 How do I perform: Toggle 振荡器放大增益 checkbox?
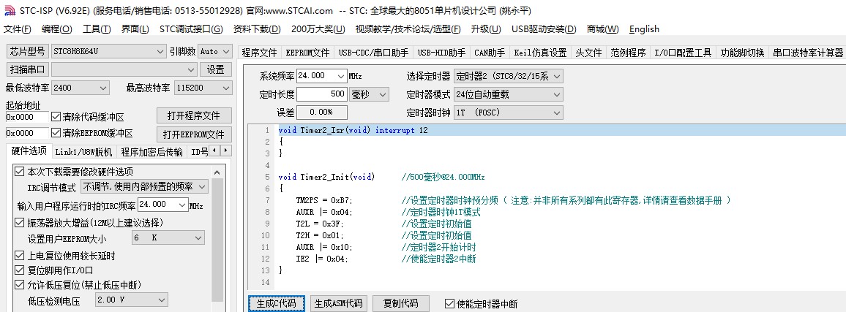click(20, 223)
